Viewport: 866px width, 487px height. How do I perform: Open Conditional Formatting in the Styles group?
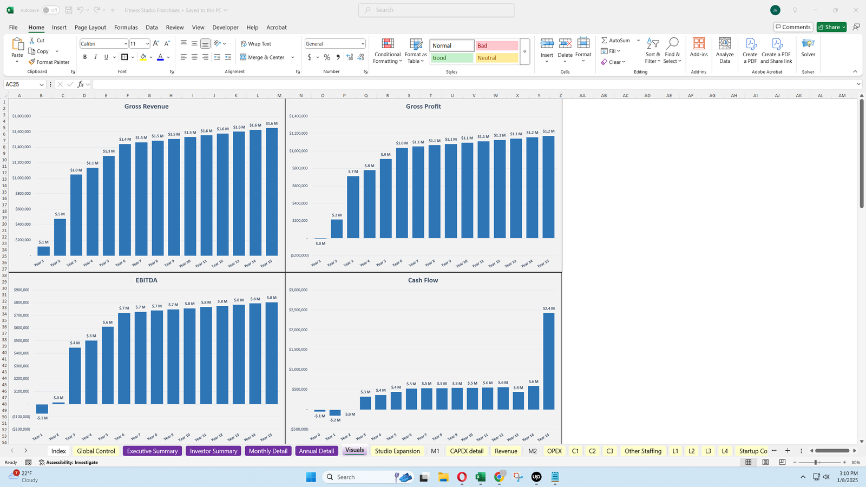[x=388, y=51]
